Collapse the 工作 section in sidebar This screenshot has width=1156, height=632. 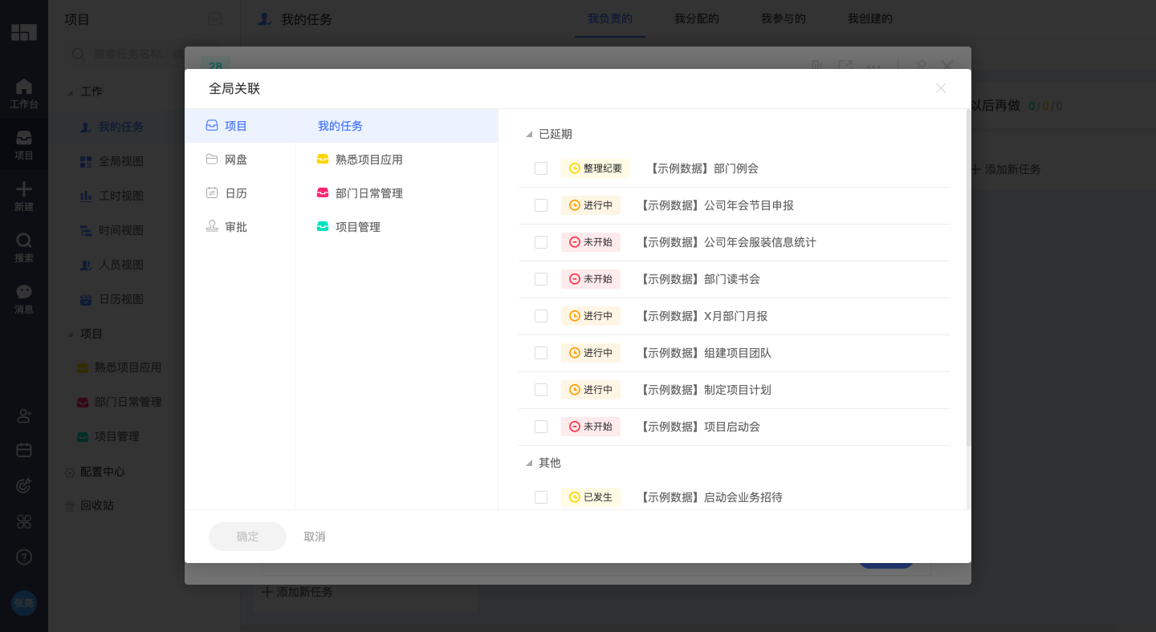[x=71, y=92]
